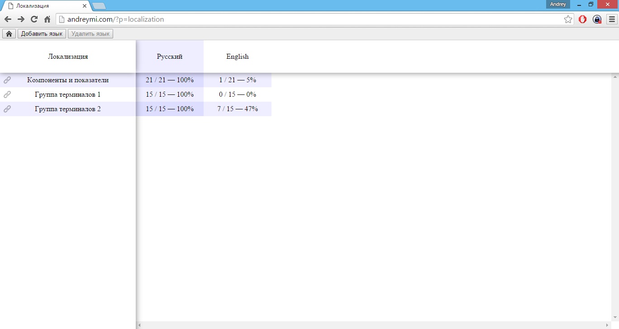Image resolution: width=619 pixels, height=329 pixels.
Task: Bookmark page with star icon
Action: [568, 19]
